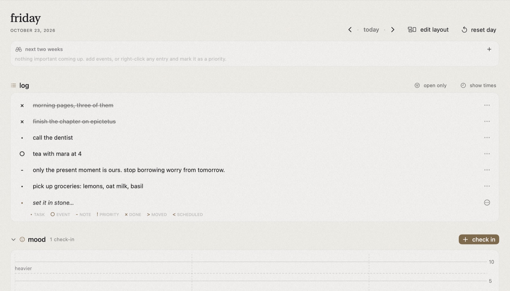Click the binoculars icon beside next two weeks
The image size is (510, 291).
point(19,49)
